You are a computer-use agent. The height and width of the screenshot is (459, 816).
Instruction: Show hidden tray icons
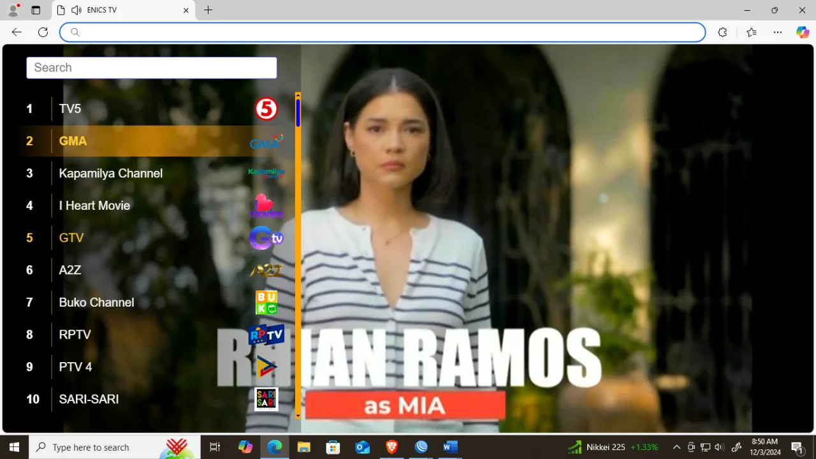[x=676, y=447]
